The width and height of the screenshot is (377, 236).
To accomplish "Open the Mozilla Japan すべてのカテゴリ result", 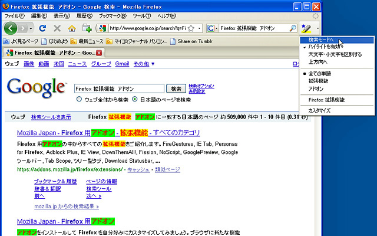I will (108, 133).
